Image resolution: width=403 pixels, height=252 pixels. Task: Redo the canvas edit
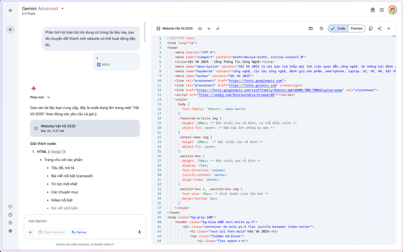tap(218, 28)
